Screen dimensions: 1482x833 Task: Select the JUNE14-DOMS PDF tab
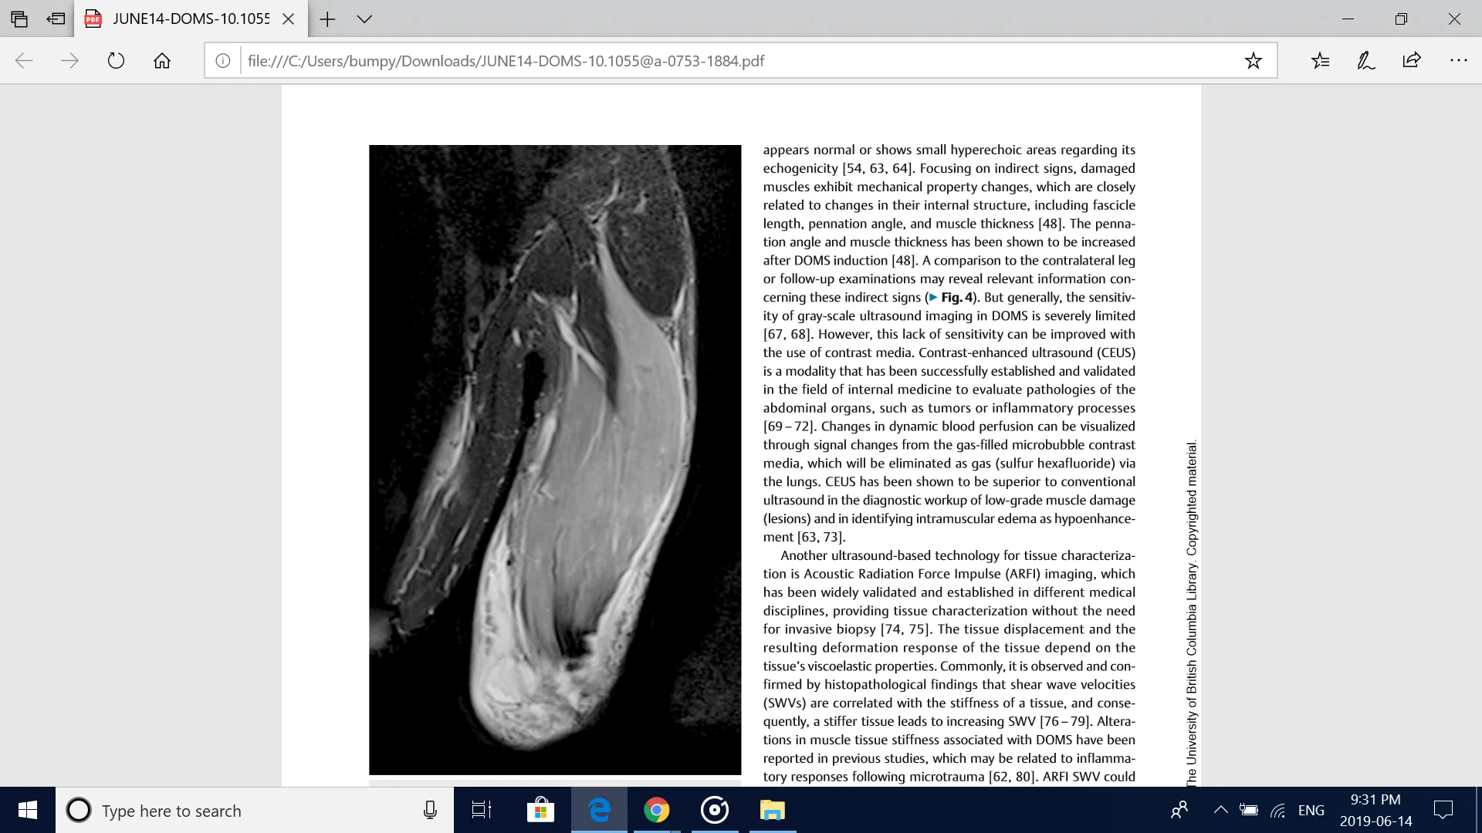coord(191,19)
